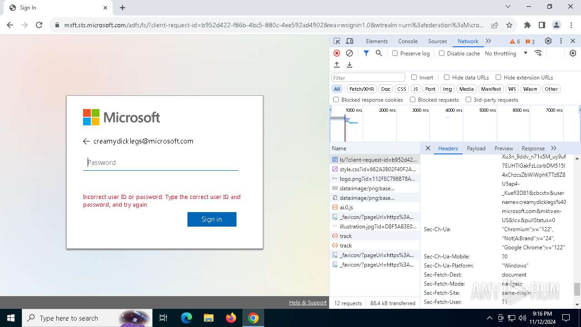Select the style.css request row
Image resolution: width=581 pixels, height=327 pixels.
pos(375,169)
